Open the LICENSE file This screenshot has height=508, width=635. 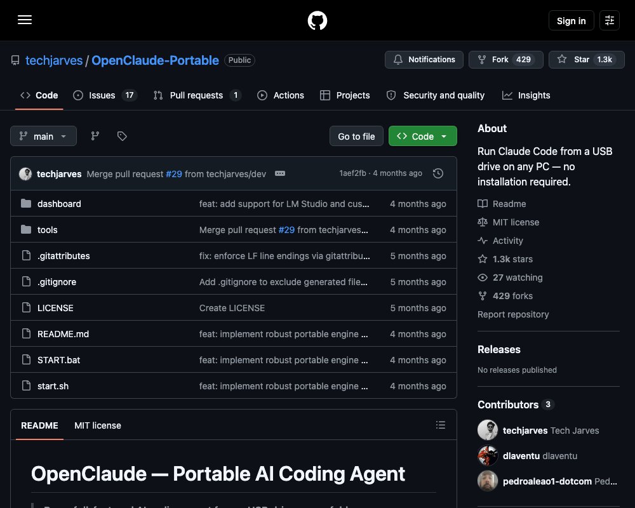point(55,308)
